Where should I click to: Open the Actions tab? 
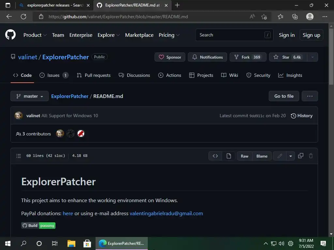click(x=170, y=75)
